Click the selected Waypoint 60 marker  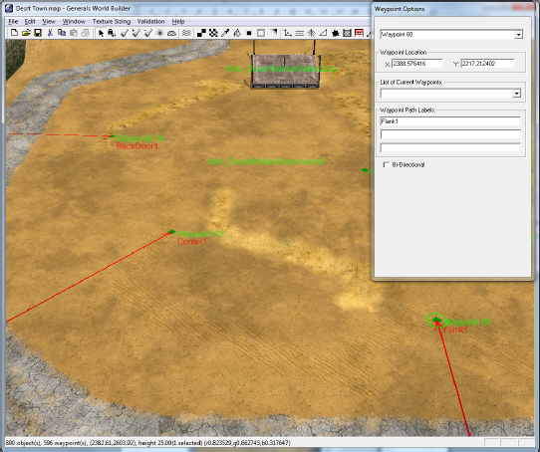click(436, 321)
